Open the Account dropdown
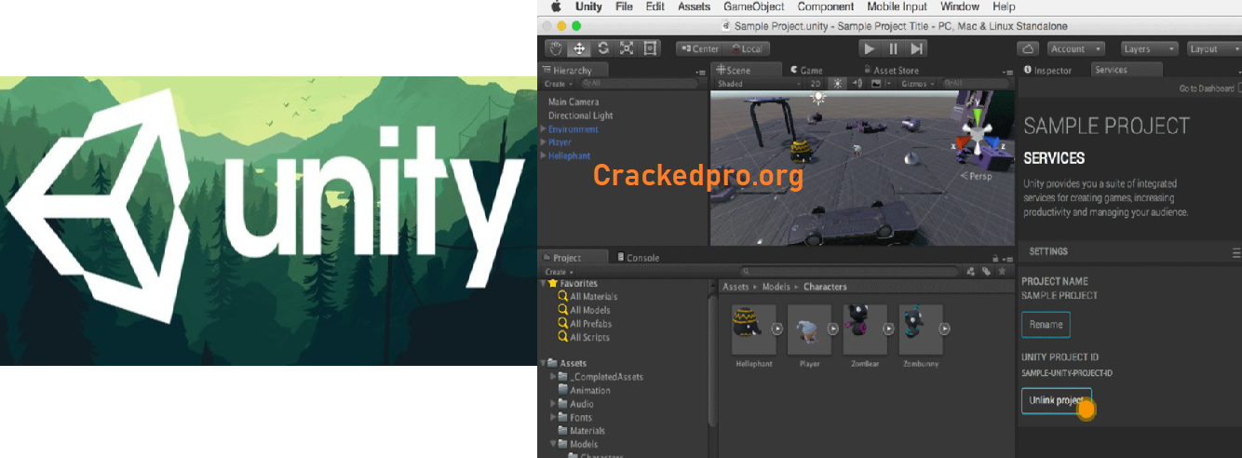This screenshot has width=1242, height=458. 1074,48
